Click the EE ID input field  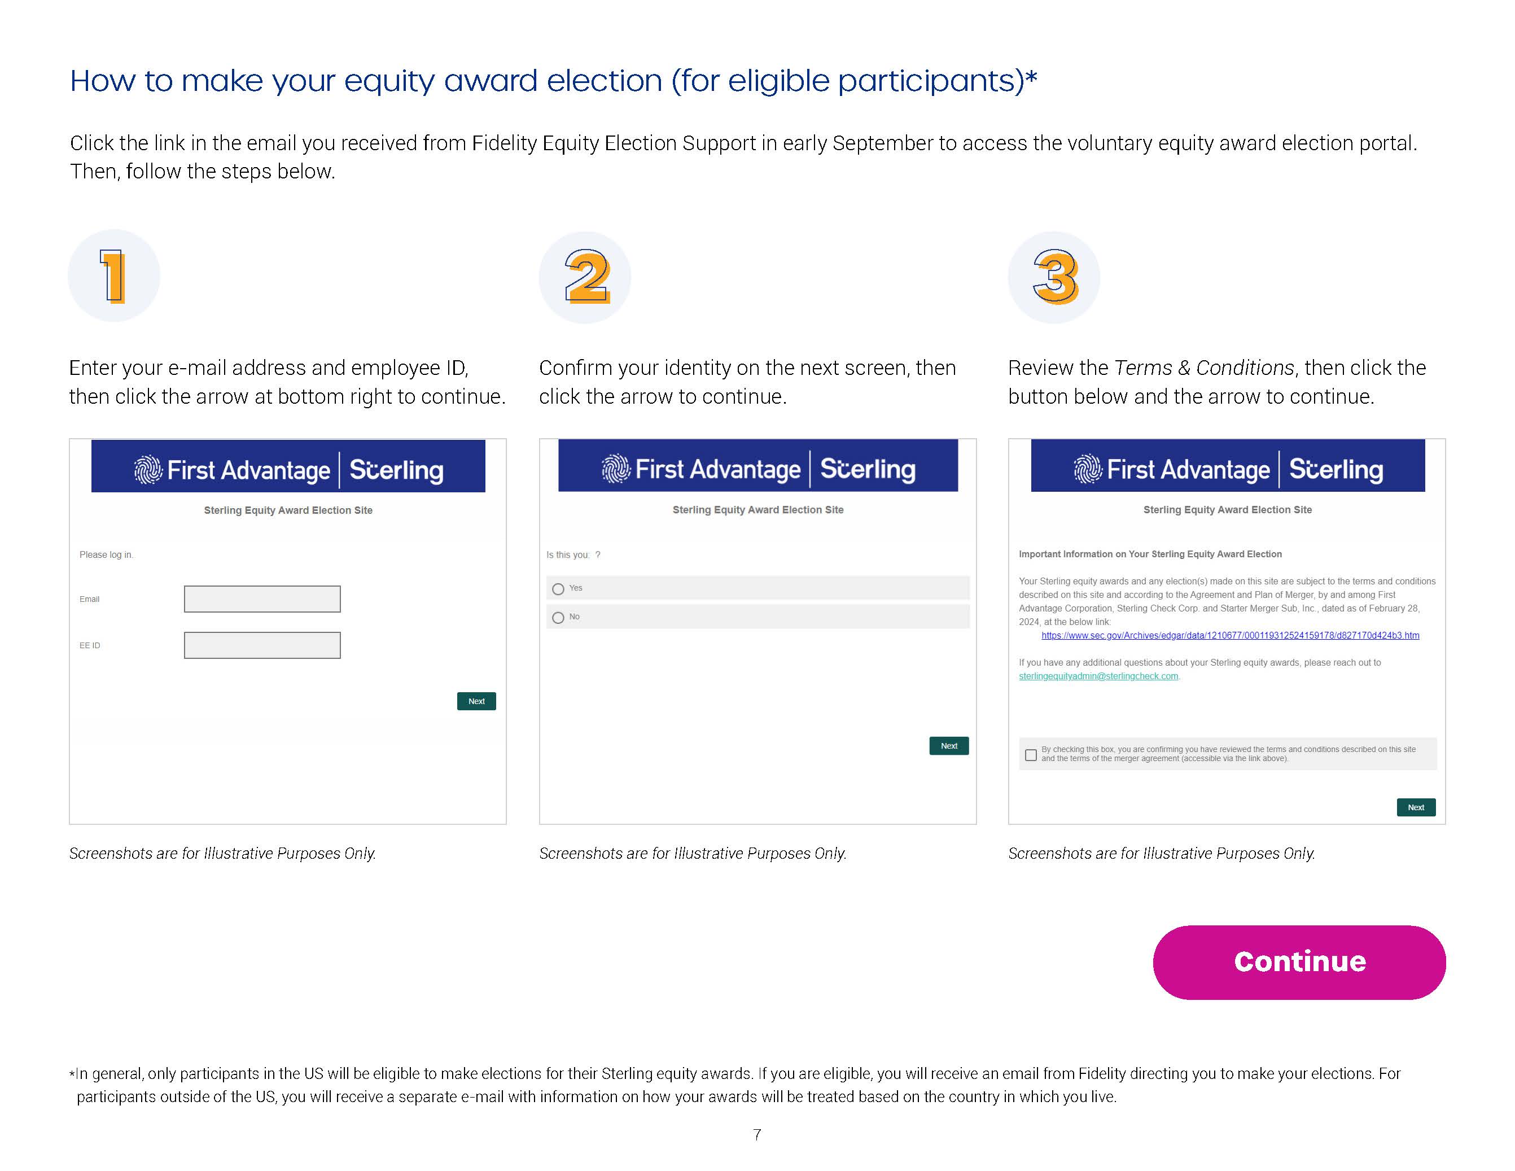pos(262,645)
